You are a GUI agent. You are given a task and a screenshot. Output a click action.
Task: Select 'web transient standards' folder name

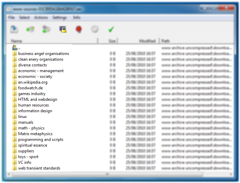click(39, 168)
